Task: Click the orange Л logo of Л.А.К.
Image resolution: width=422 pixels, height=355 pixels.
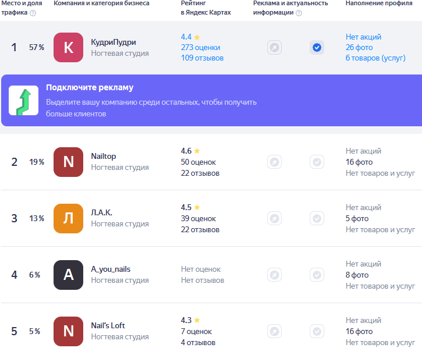Action: (x=68, y=218)
